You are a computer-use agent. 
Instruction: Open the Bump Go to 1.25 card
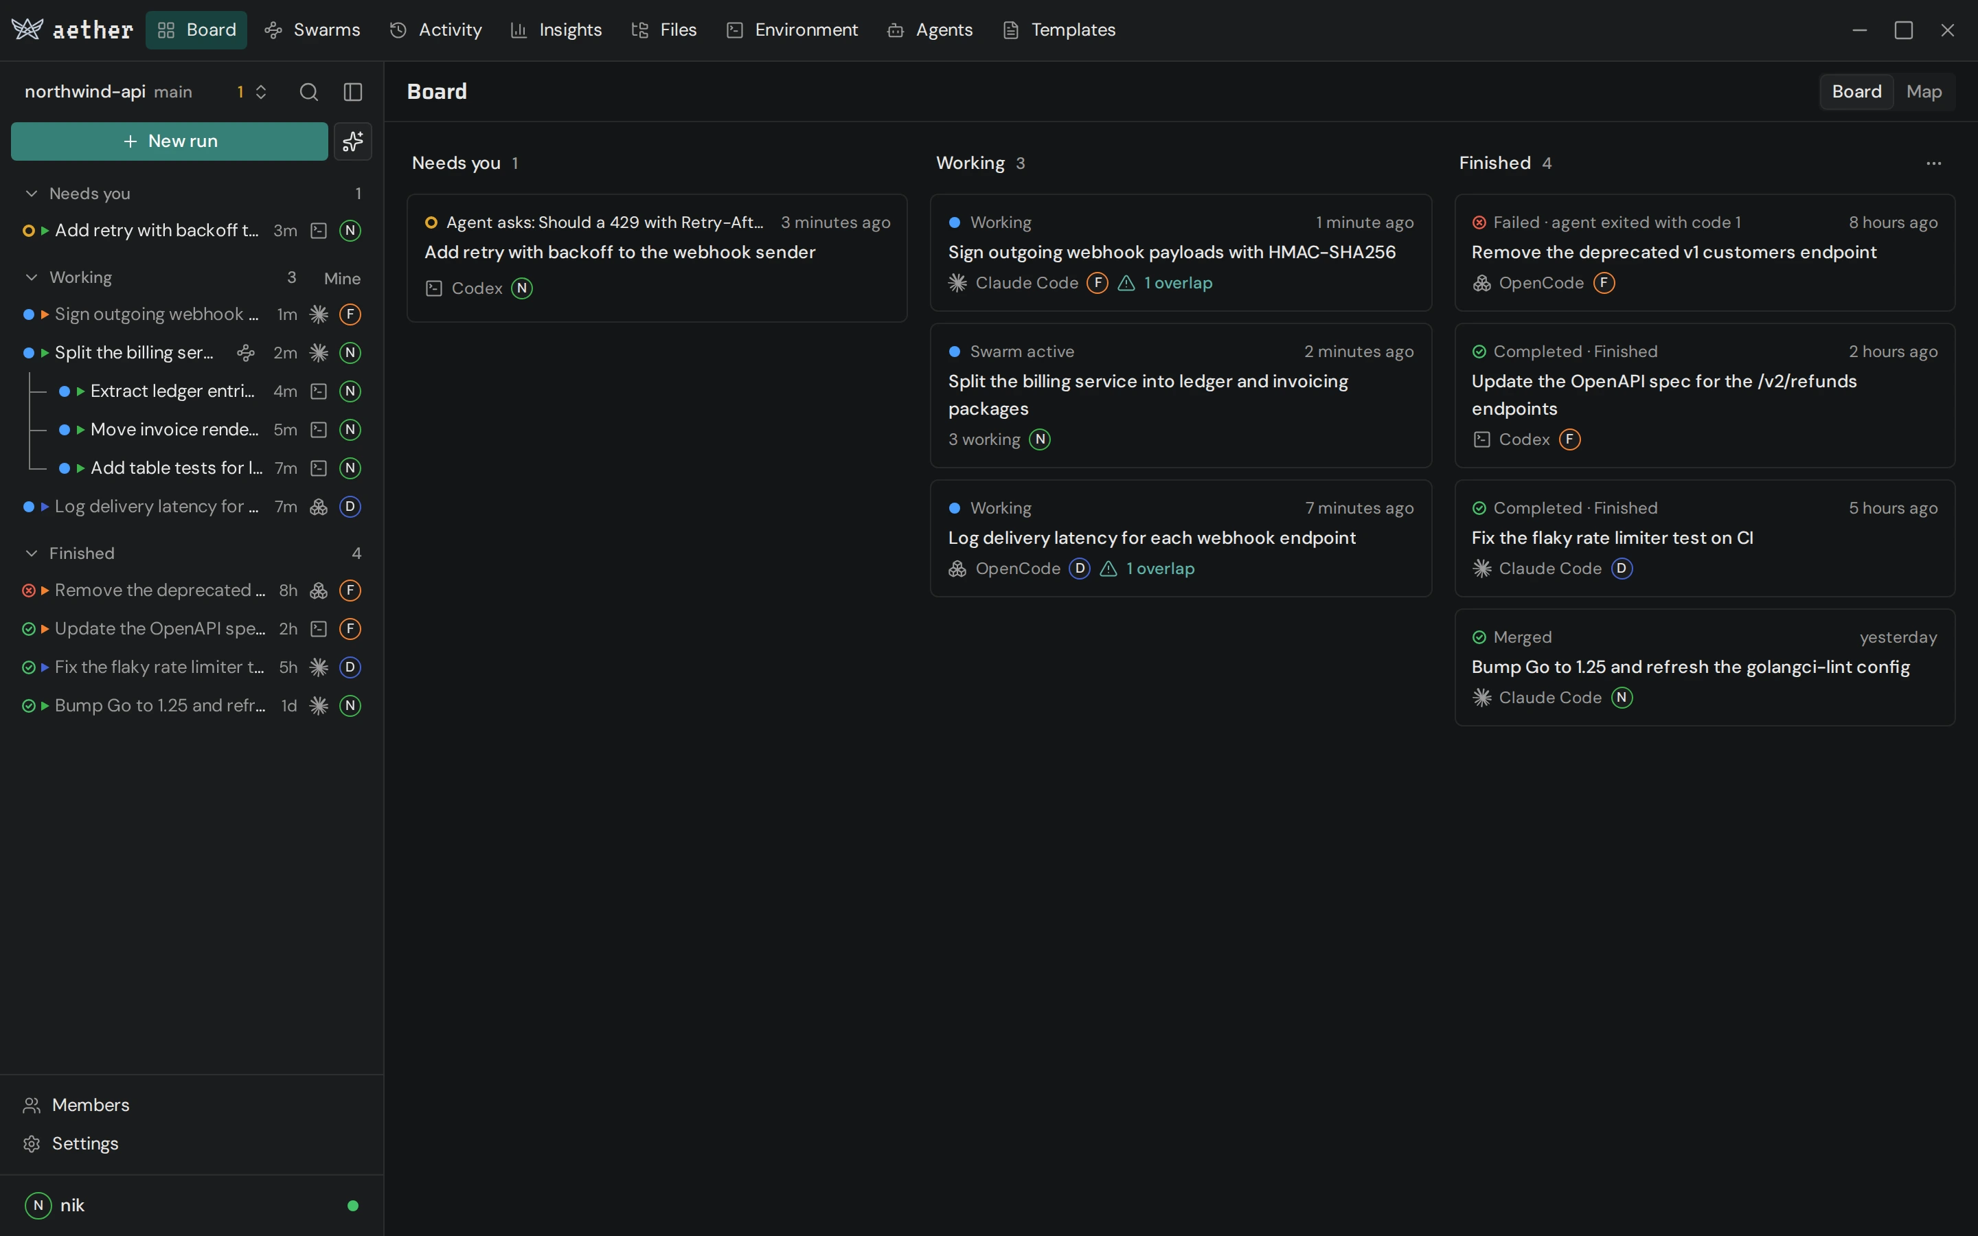click(1704, 667)
